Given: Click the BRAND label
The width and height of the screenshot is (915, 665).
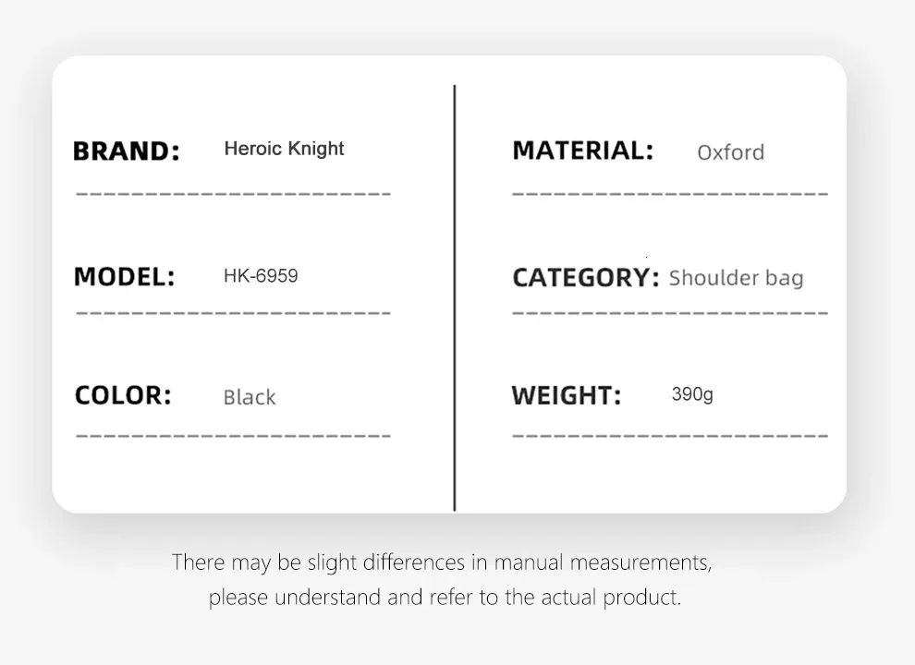Looking at the screenshot, I should point(127,151).
